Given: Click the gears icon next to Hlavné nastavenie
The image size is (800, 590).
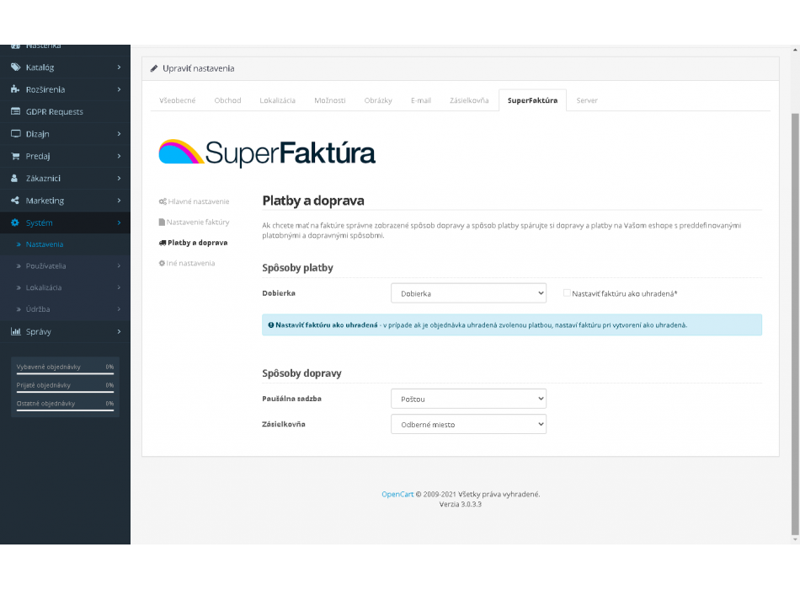Looking at the screenshot, I should pos(163,201).
